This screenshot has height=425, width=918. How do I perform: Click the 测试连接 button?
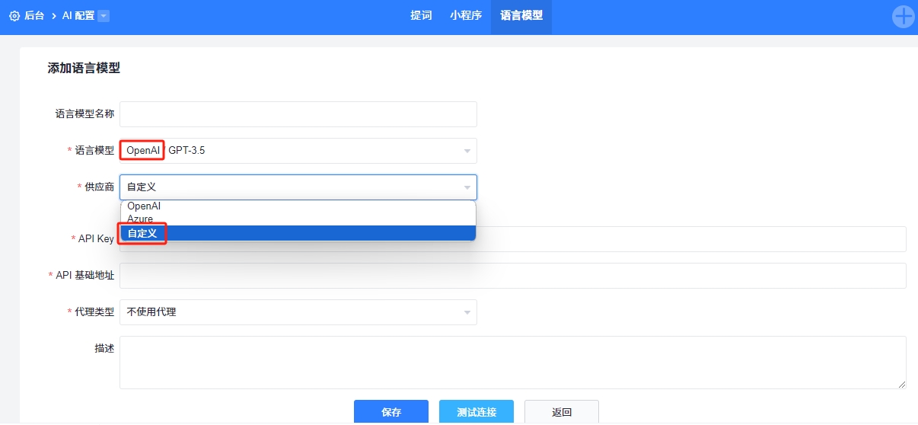(x=477, y=412)
